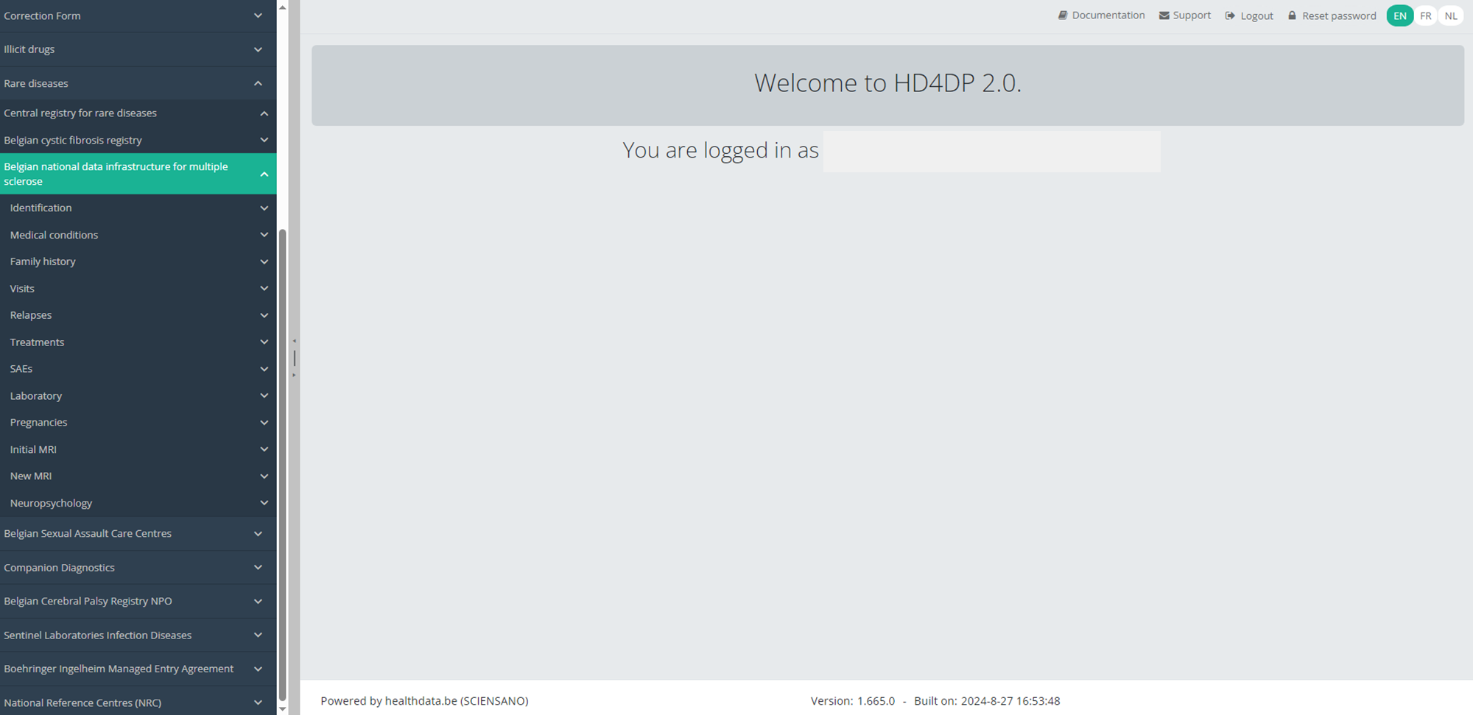Collapse the multiple sclerose registry chevron
Image resolution: width=1473 pixels, height=715 pixels.
click(x=264, y=175)
